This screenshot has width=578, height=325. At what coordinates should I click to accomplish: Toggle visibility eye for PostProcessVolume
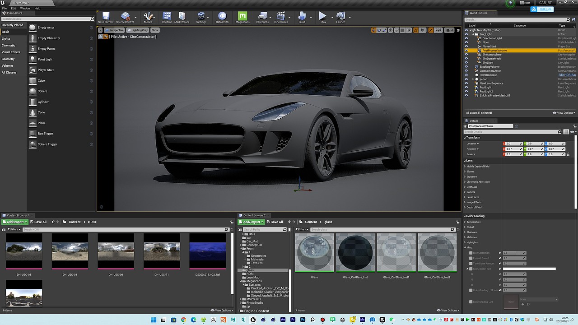[x=466, y=51]
